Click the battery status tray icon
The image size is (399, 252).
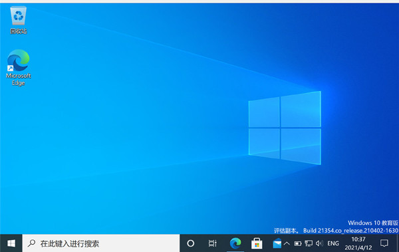pos(298,243)
